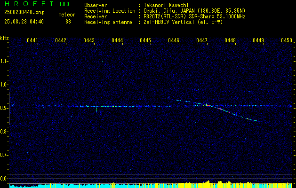Click time marker 0444
Image resolution: width=296 pixels, height=188 pixels.
click(x=117, y=40)
